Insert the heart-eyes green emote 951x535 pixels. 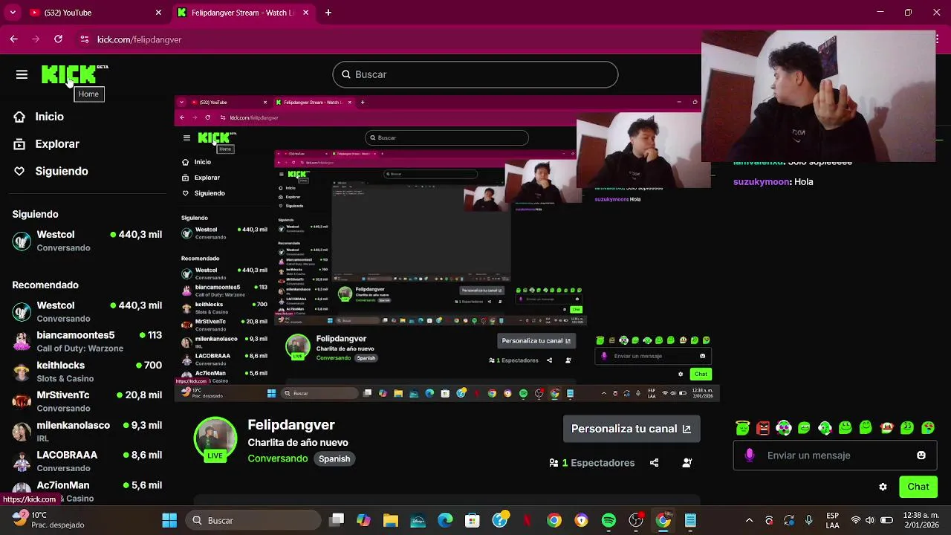coord(928,428)
